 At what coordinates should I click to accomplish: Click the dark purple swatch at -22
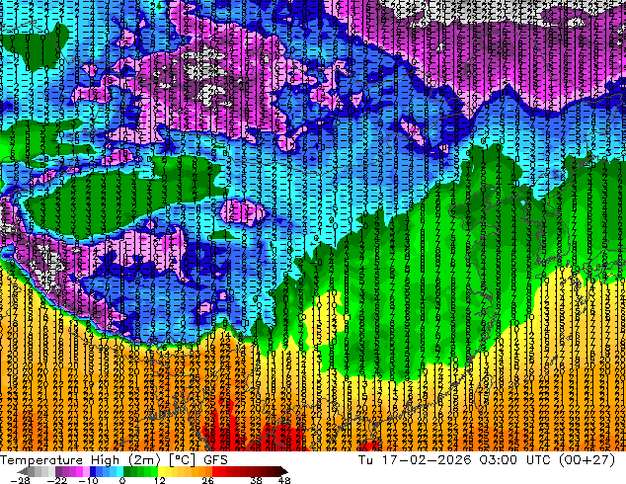58,471
